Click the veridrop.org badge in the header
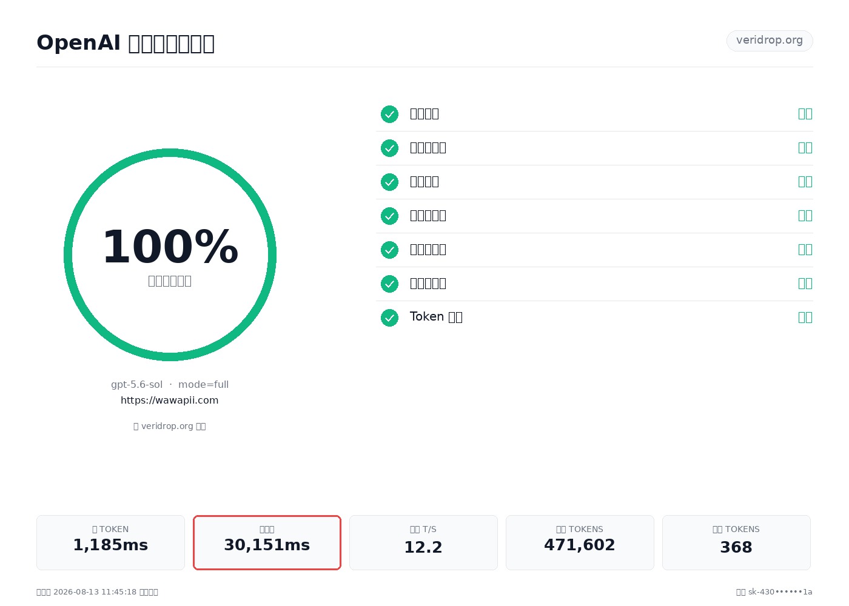The width and height of the screenshot is (849, 606). [770, 41]
